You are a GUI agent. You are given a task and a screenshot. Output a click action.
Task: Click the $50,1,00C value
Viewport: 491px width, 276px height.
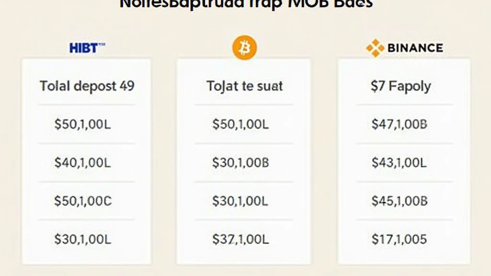(82, 201)
